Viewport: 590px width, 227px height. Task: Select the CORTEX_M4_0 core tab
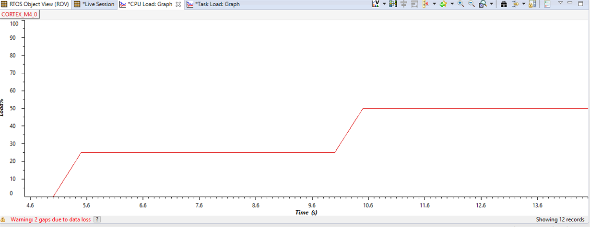pyautogui.click(x=20, y=14)
